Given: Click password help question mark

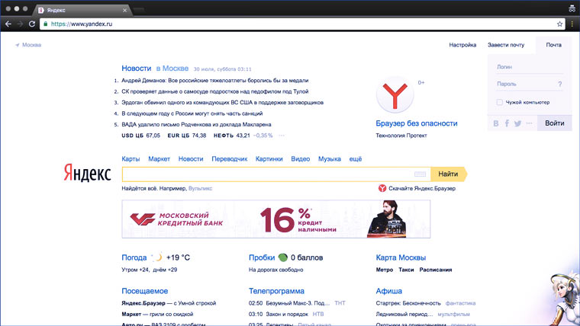Looking at the screenshot, I should [x=560, y=85].
